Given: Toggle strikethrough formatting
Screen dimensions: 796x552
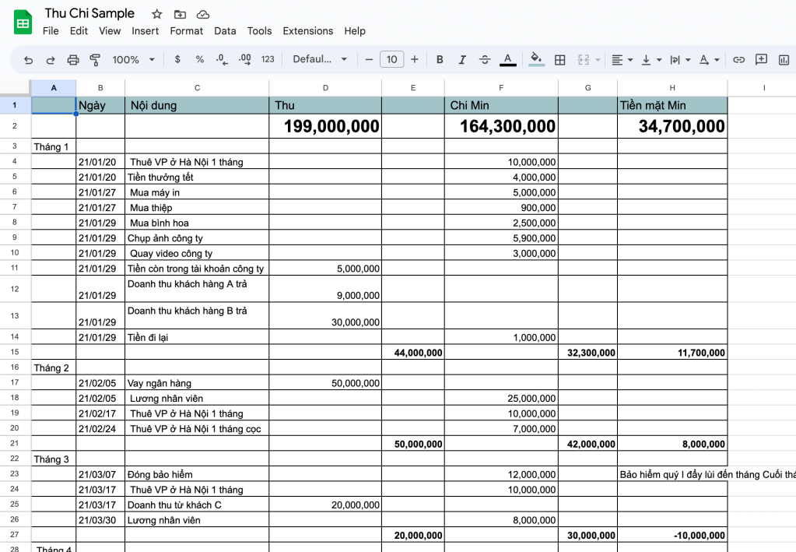Looking at the screenshot, I should coord(485,59).
